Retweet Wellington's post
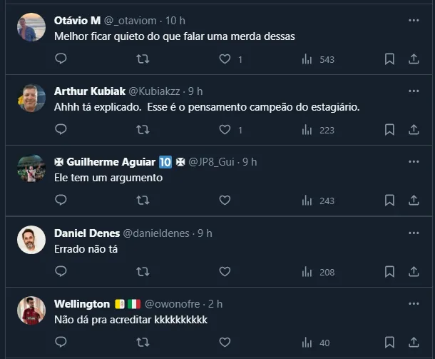Viewport: 435px width, 359px height. (x=143, y=343)
